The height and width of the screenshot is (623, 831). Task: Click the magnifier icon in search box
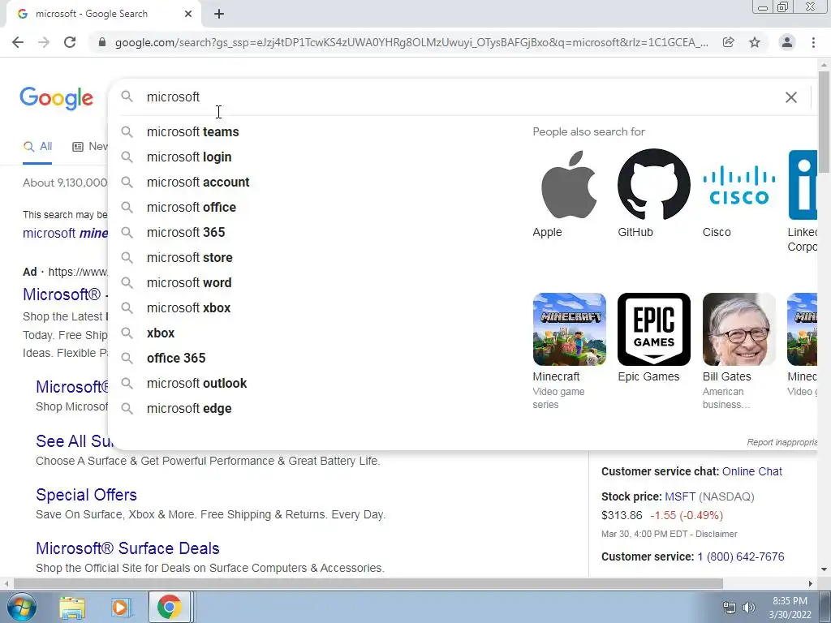[x=127, y=97]
